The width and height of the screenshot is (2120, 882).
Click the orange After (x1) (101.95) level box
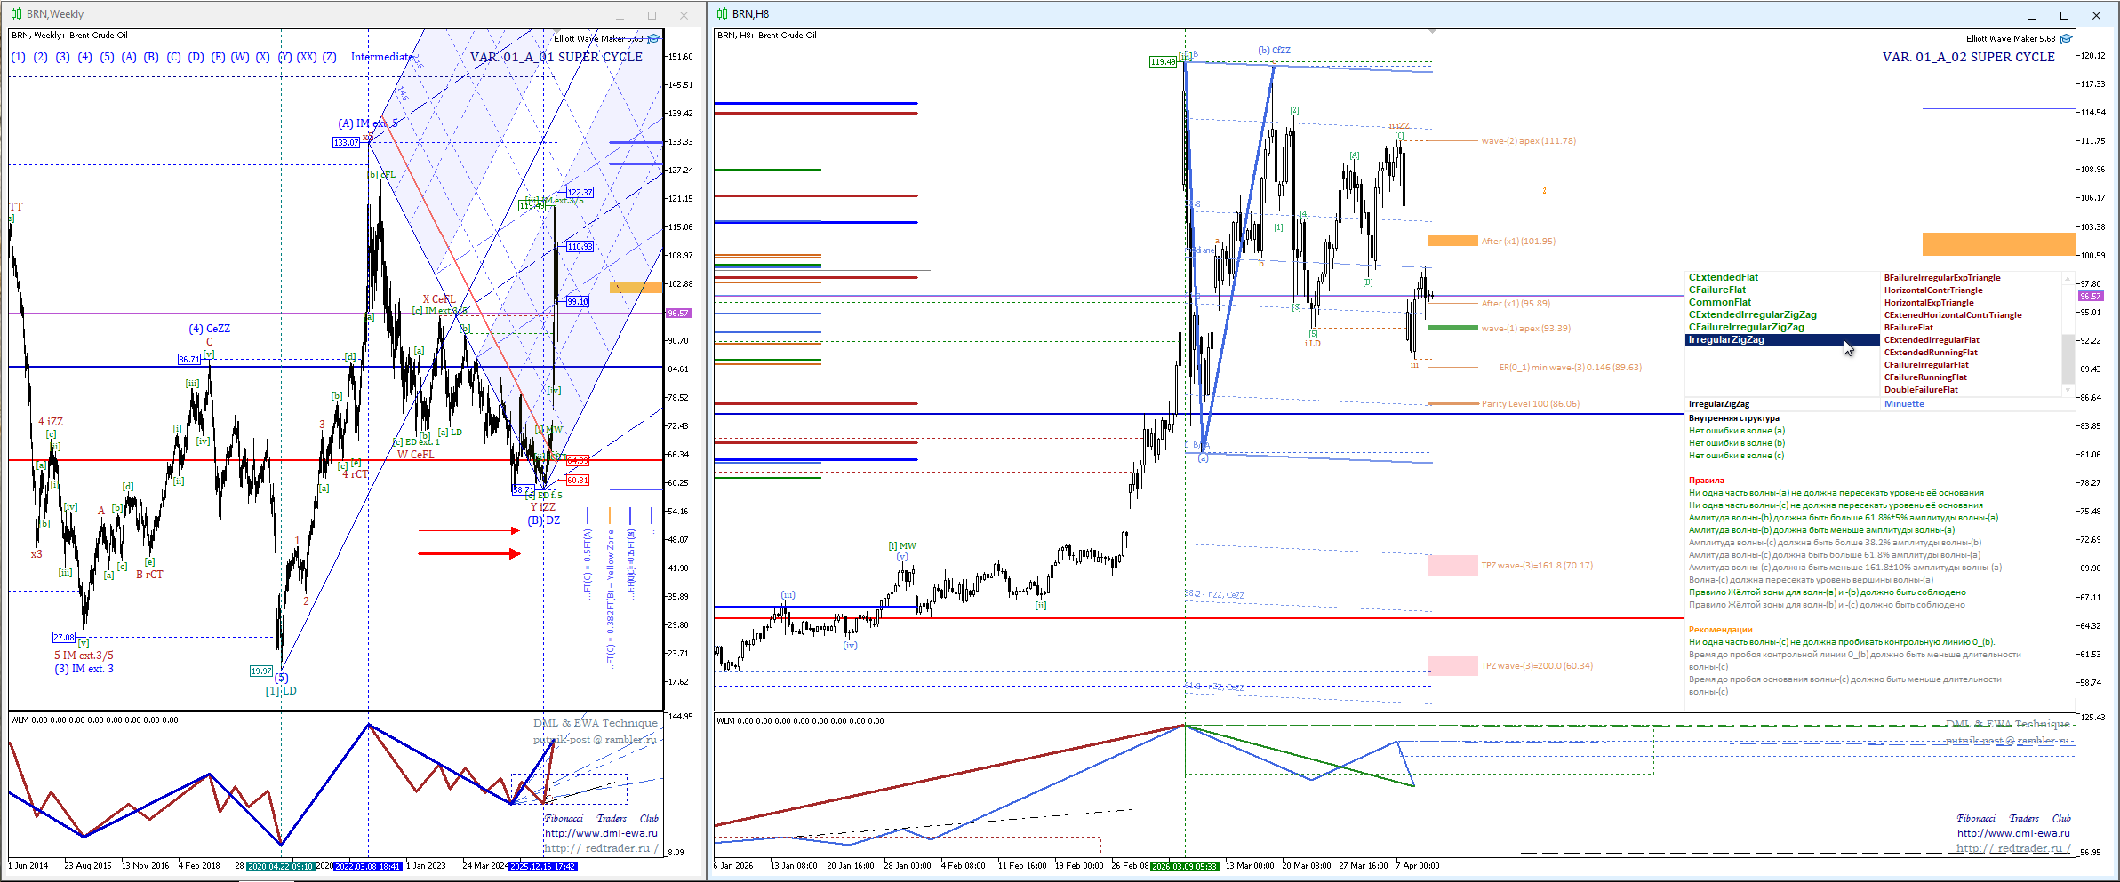coord(1452,241)
